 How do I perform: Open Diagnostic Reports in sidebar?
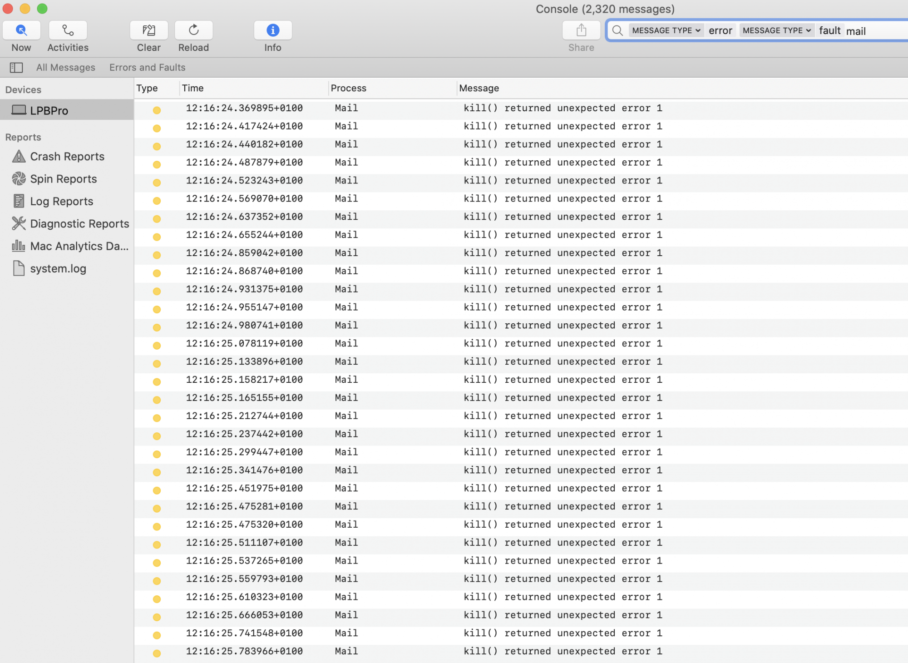(x=79, y=224)
